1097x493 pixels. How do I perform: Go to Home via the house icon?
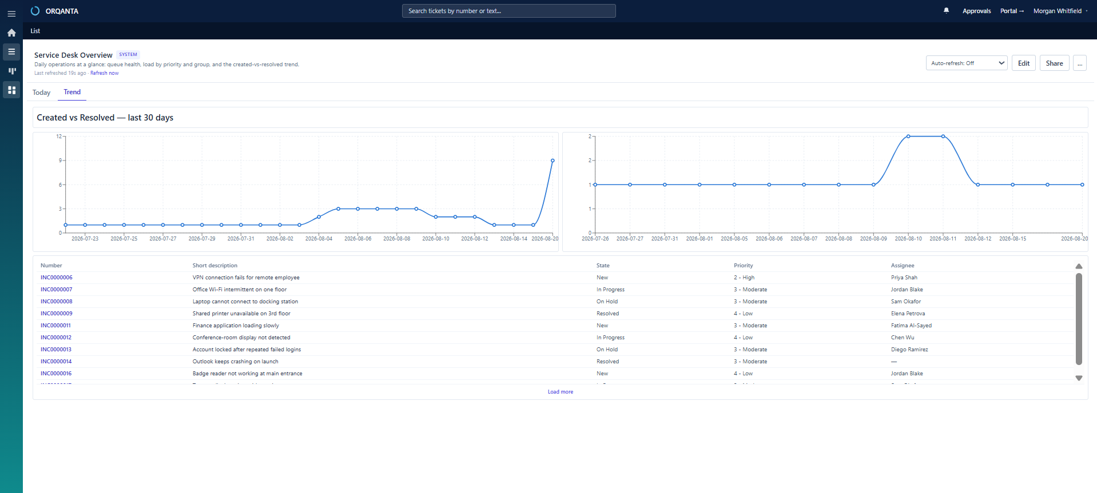click(11, 33)
